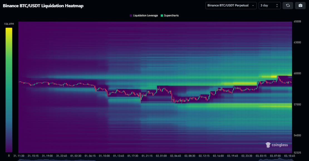
Task: Click the 03, 10:45 time axis label
Action: (x=290, y=156)
